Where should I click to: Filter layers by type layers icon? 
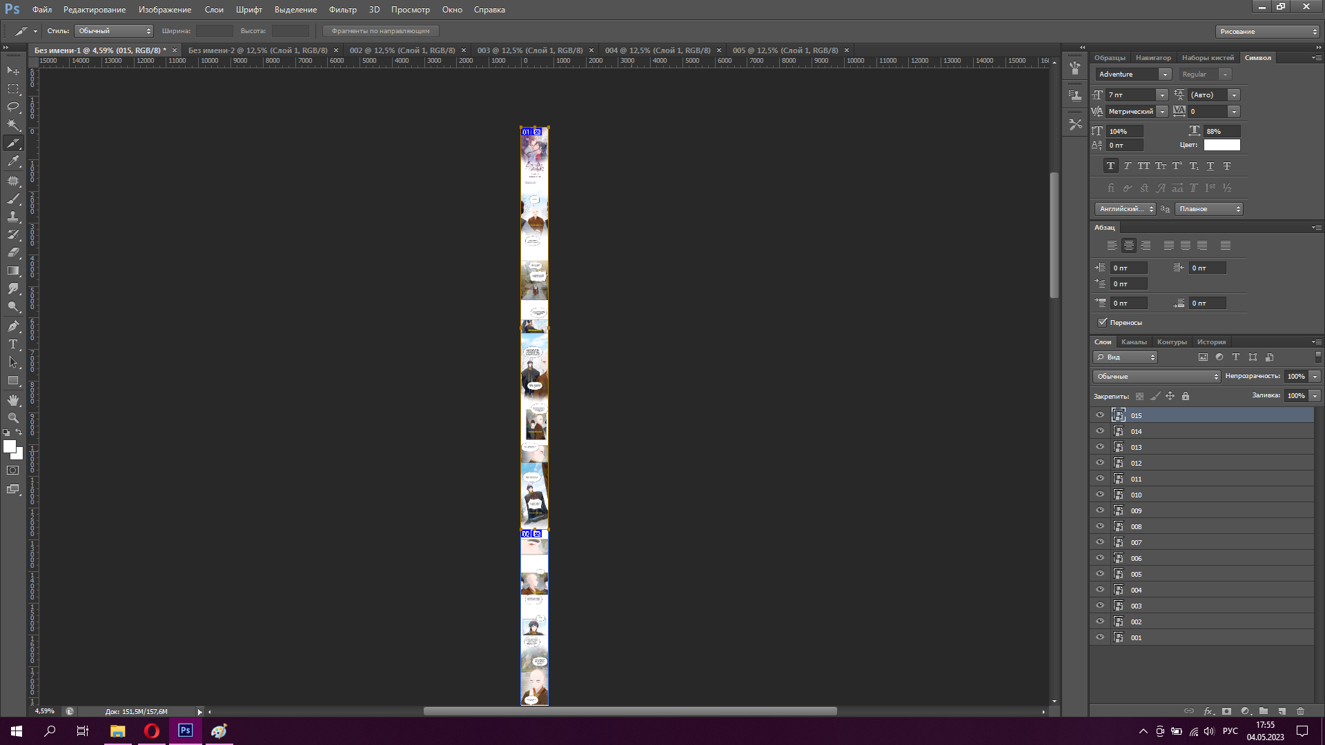point(1236,357)
